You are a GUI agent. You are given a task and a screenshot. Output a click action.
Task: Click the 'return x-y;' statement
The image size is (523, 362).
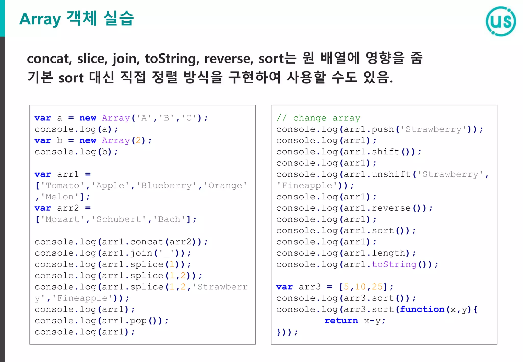(355, 321)
